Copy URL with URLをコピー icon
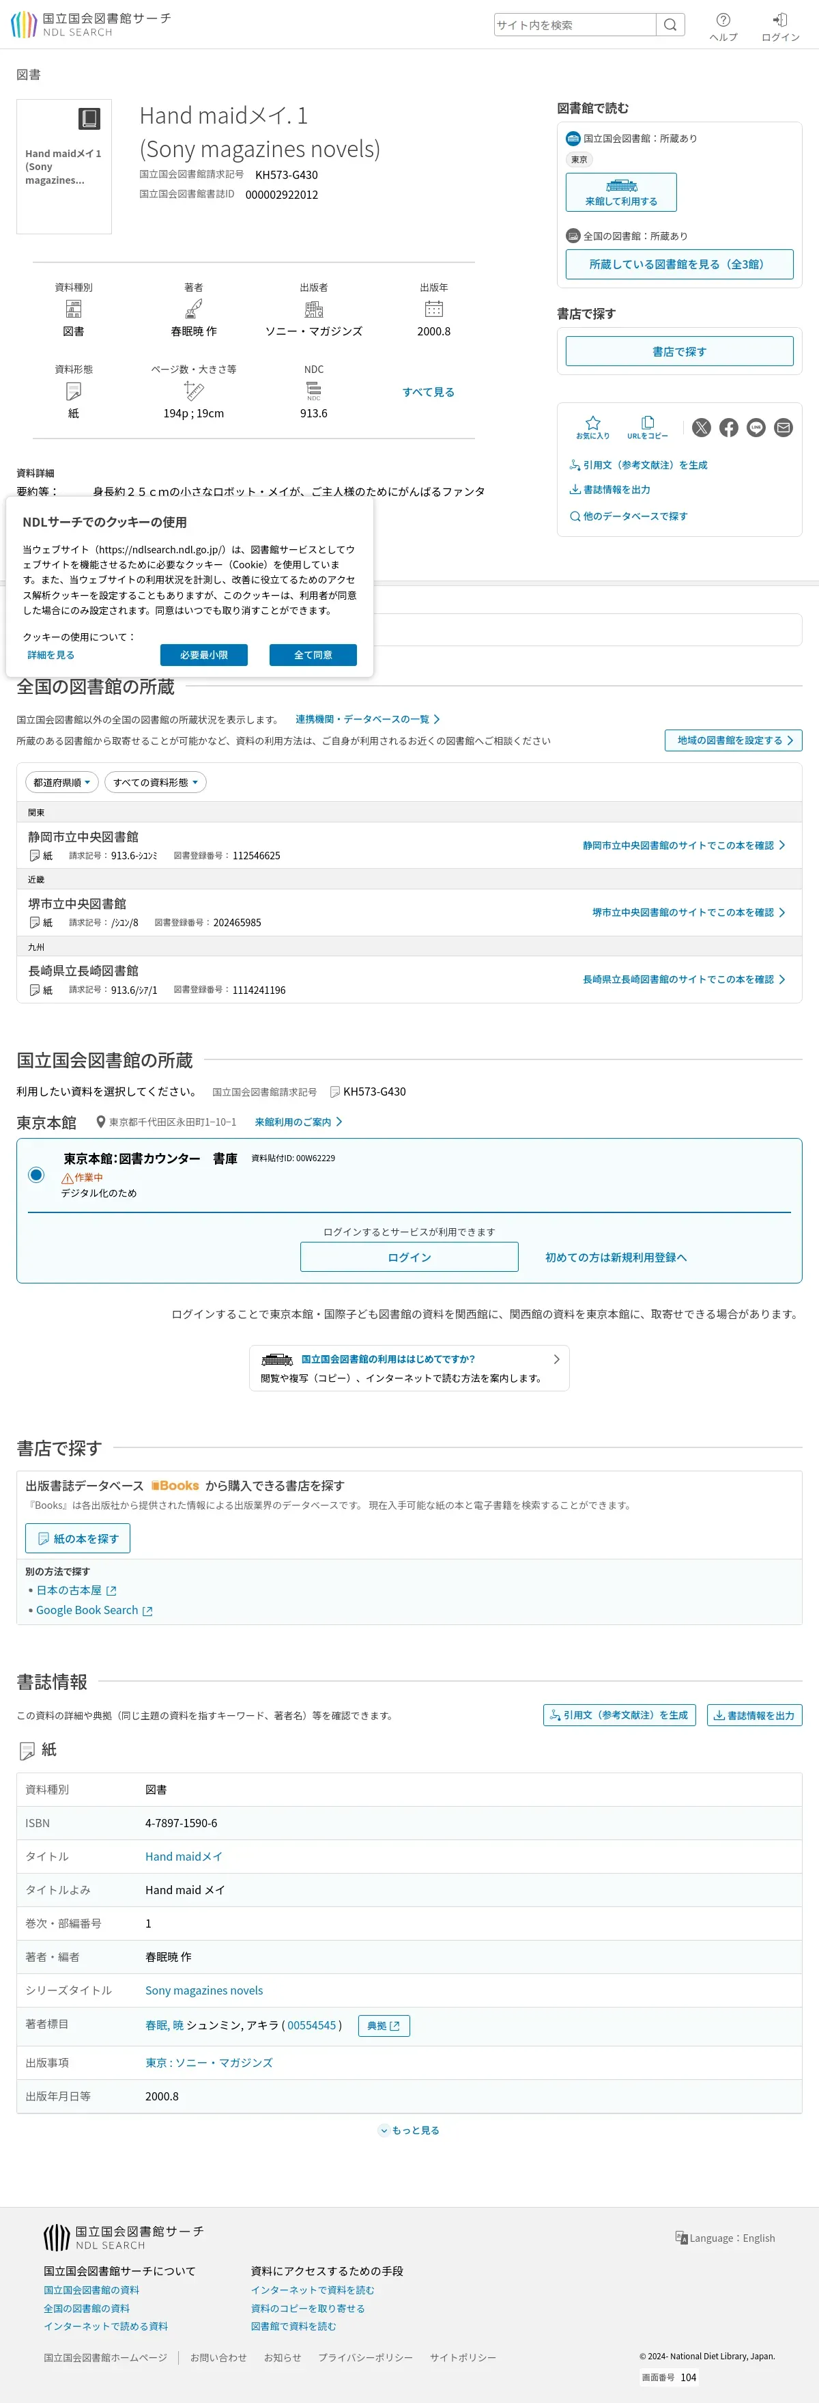 tap(648, 427)
